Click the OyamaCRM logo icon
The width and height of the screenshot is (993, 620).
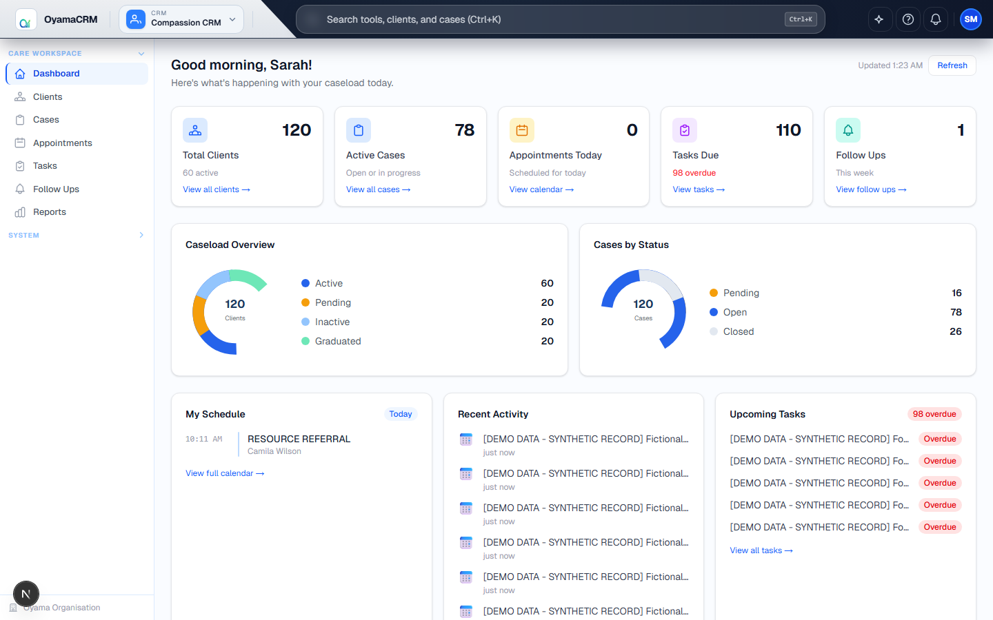[26, 19]
